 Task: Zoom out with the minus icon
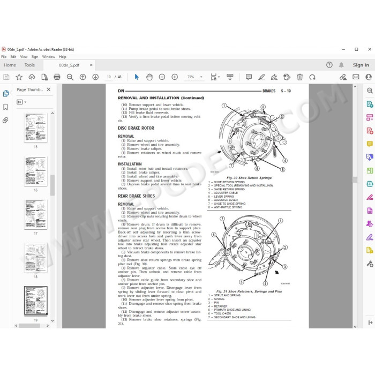click(162, 77)
